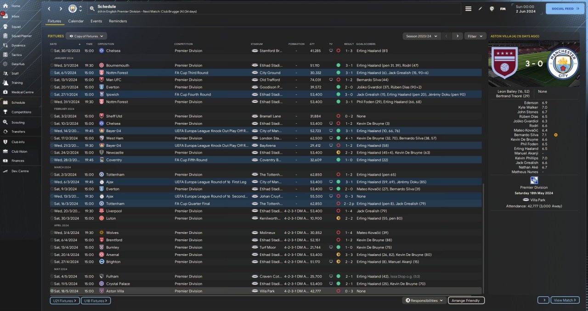This screenshot has height=311, width=588.
Task: Open the Scouting magnifier icon
Action: point(5,122)
